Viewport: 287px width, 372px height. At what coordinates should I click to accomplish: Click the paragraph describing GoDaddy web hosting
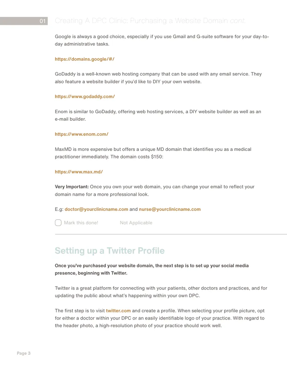pyautogui.click(x=158, y=78)
